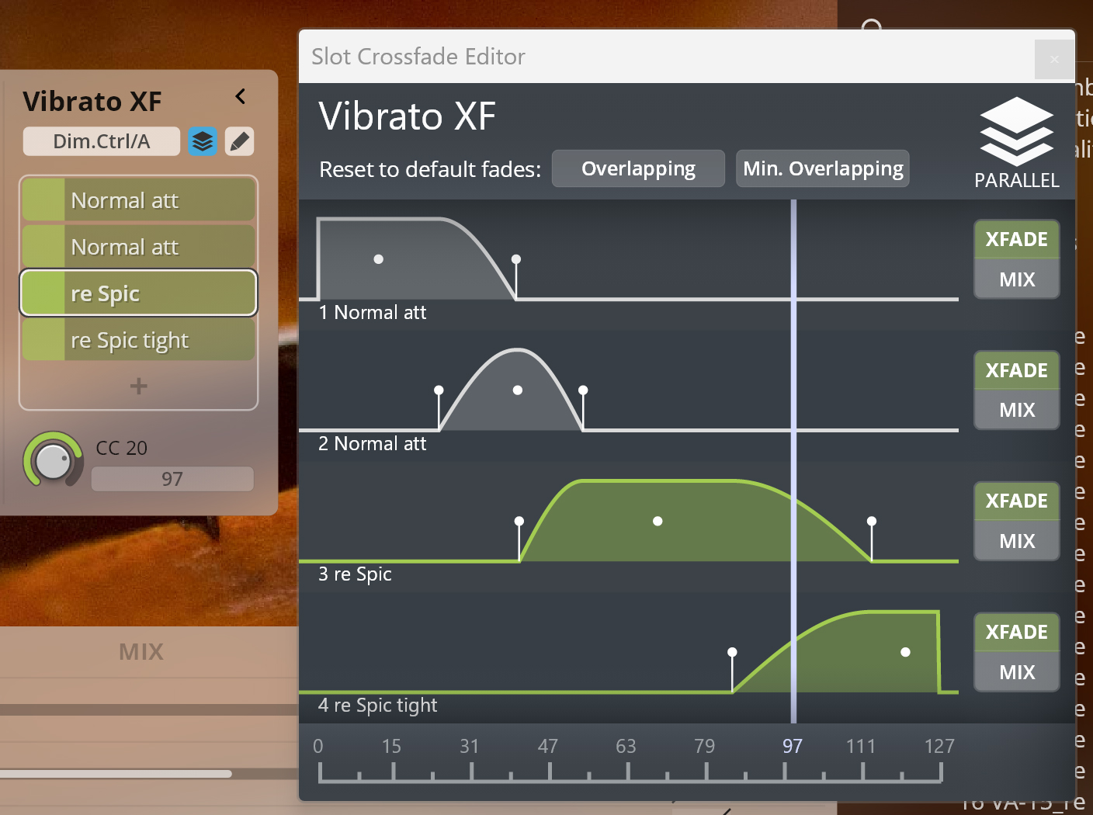Image resolution: width=1093 pixels, height=815 pixels.
Task: Click the 2 Normal att lane label
Action: click(x=372, y=443)
